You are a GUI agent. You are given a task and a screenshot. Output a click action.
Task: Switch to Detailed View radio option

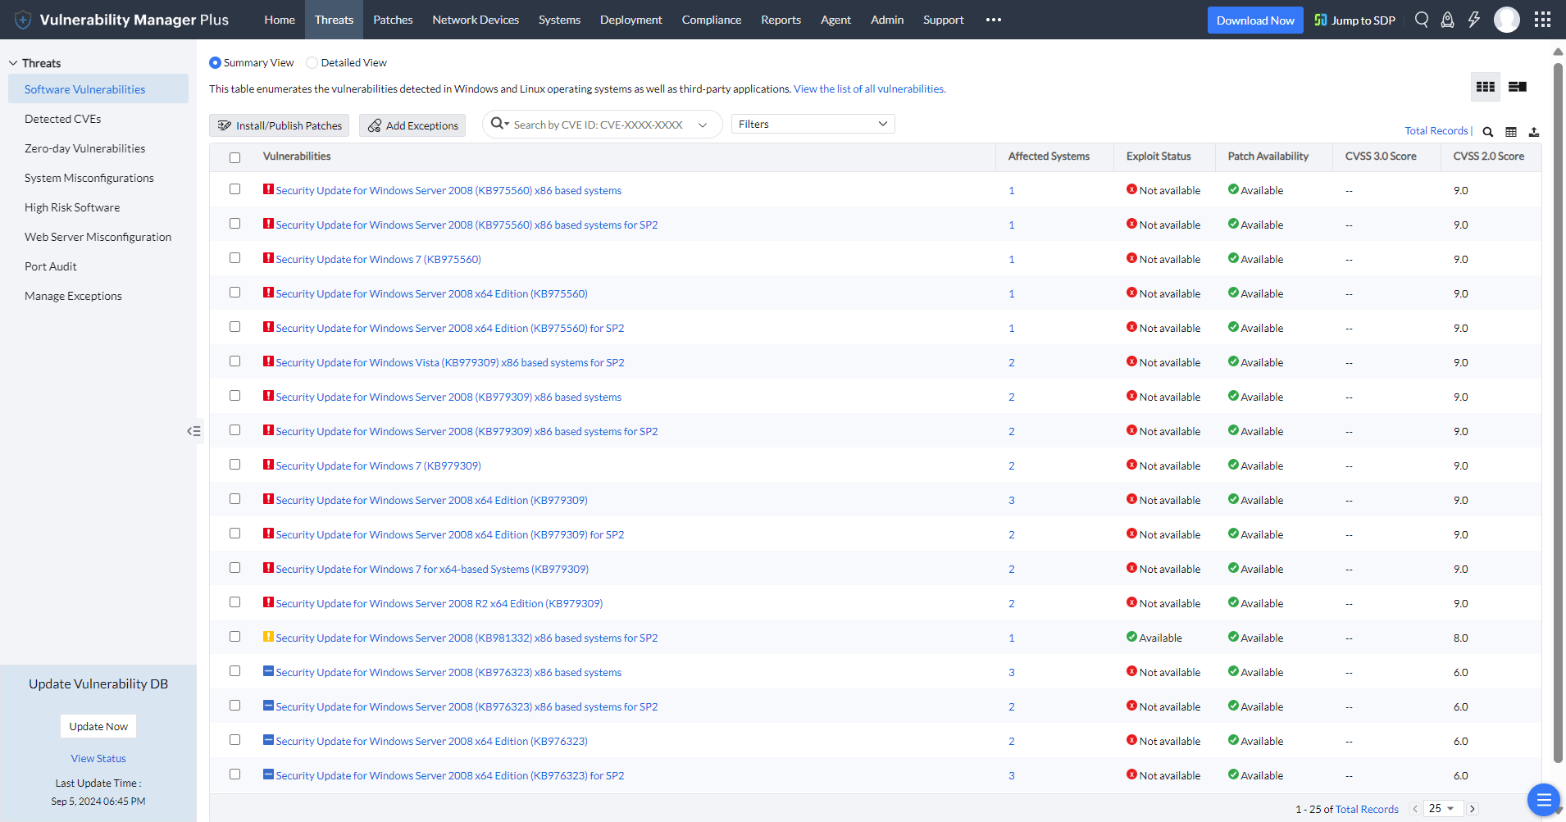[x=312, y=62]
